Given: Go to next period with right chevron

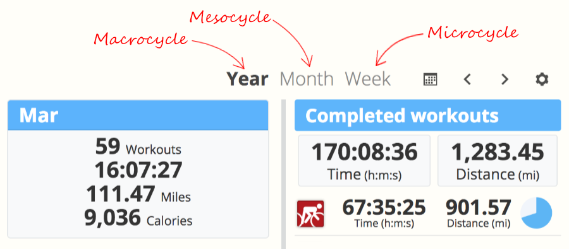Looking at the screenshot, I should point(505,79).
